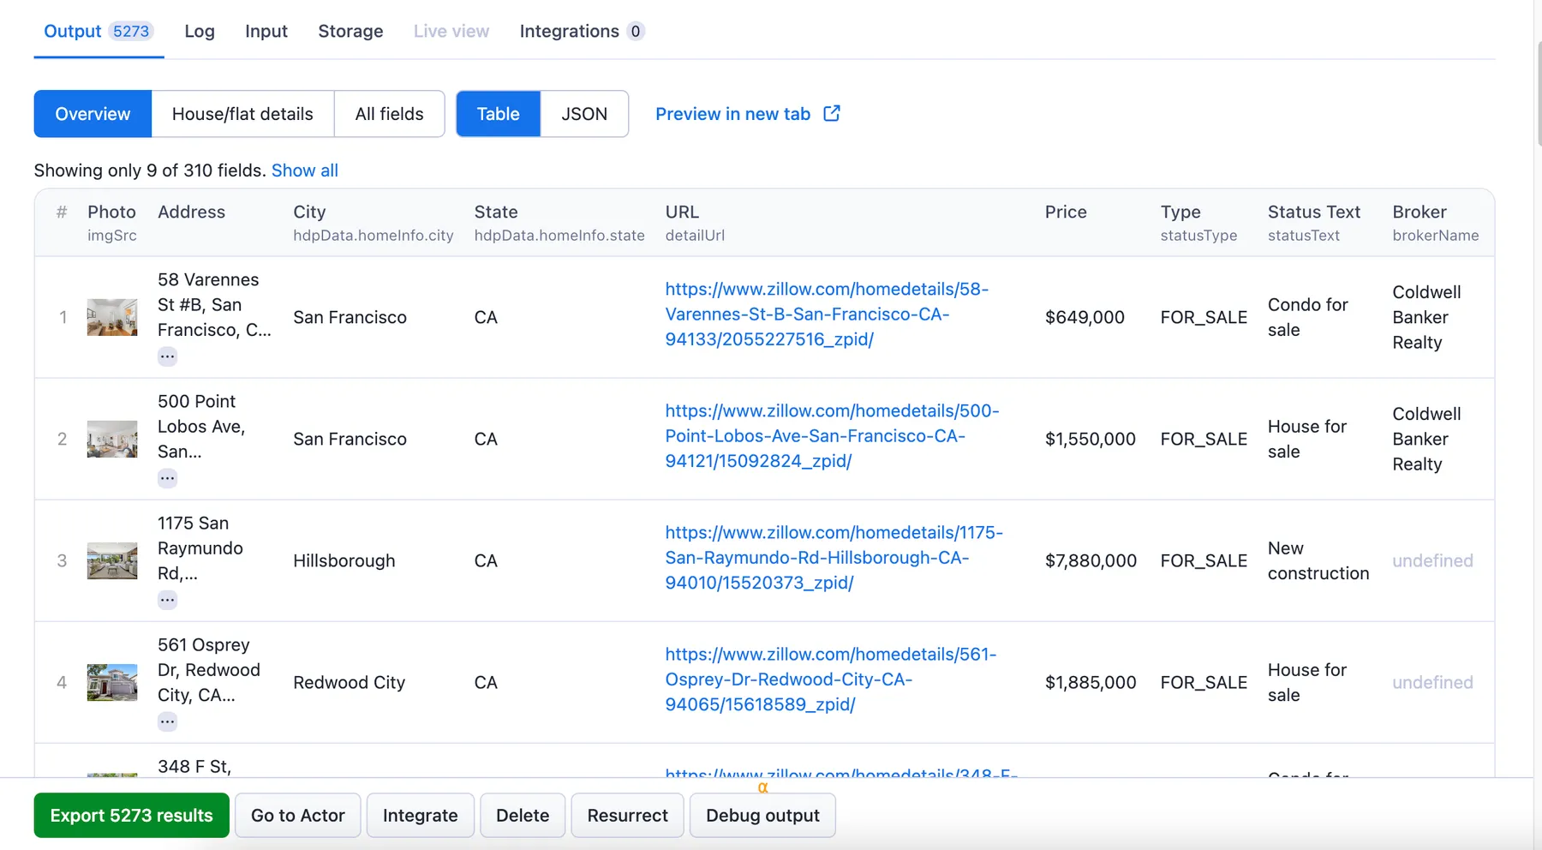Click Export 5273 results button
1542x850 pixels.
pos(132,815)
